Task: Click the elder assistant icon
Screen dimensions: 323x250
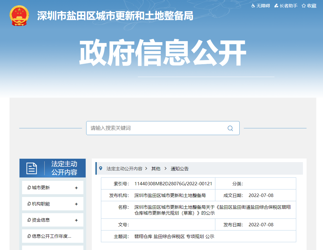Action: [276, 6]
